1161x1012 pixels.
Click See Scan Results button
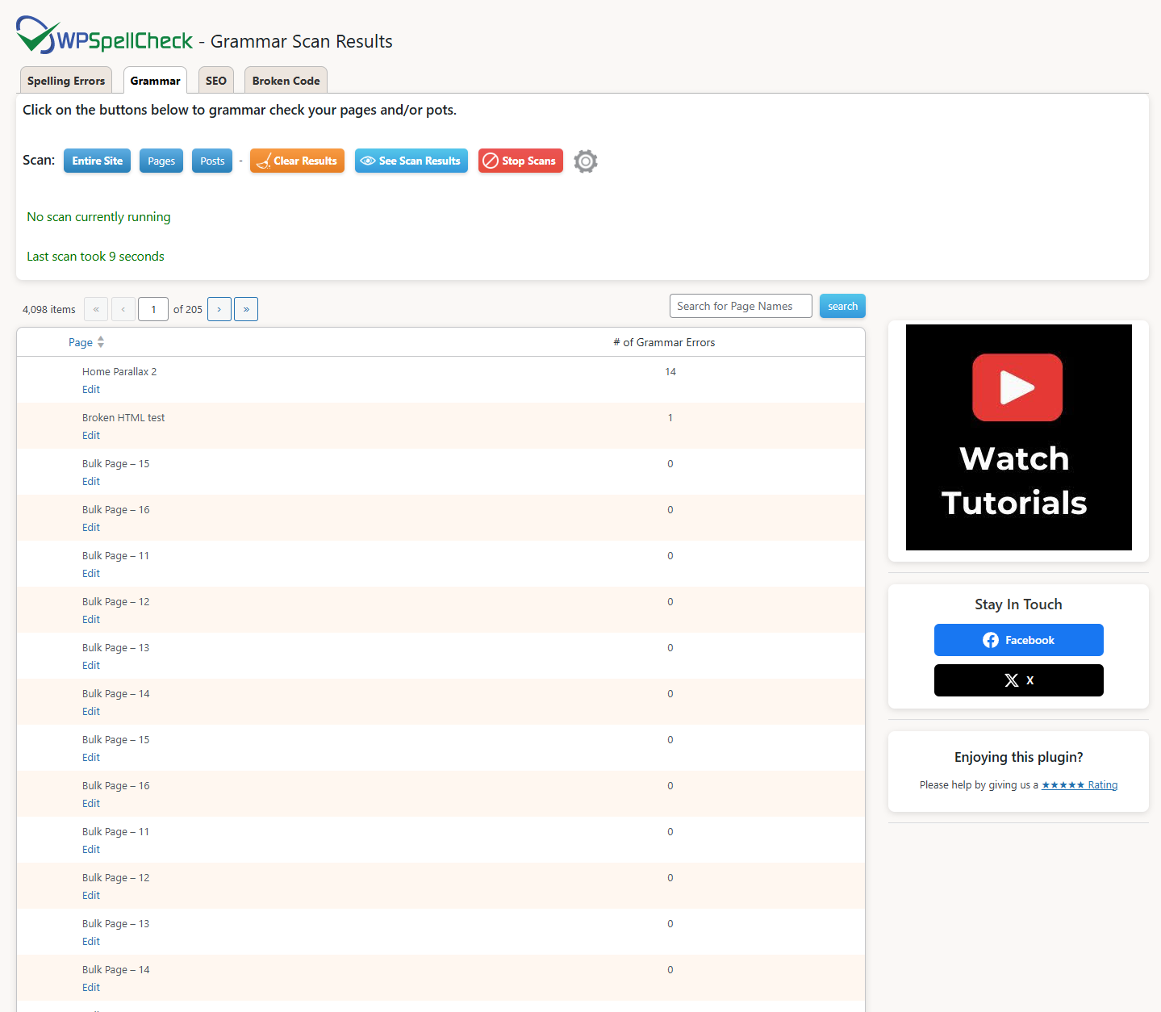click(x=411, y=161)
